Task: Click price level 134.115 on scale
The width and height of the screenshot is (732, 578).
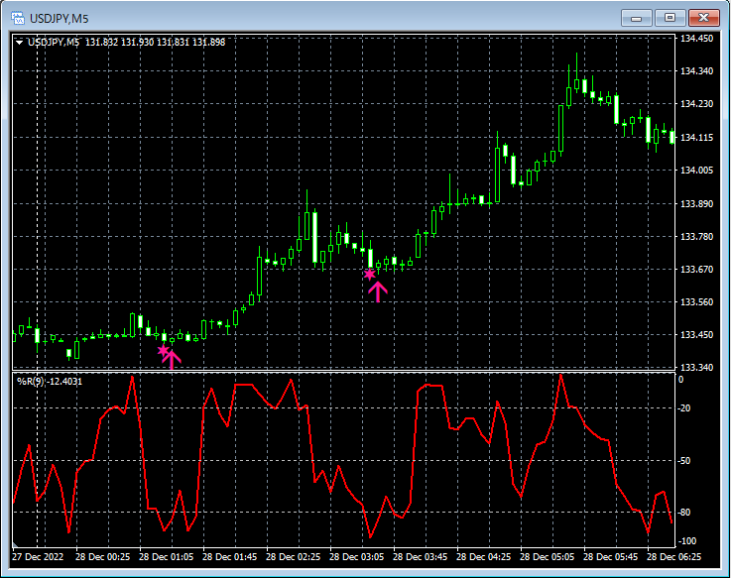Action: pos(697,137)
